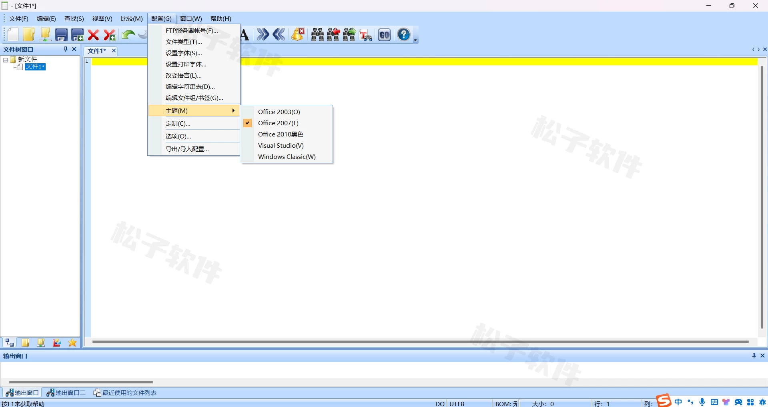Close the 文件树窗口 panel
The width and height of the screenshot is (768, 407).
(x=74, y=49)
